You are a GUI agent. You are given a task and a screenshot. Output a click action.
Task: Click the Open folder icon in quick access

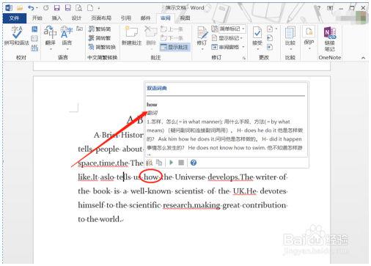20,8
